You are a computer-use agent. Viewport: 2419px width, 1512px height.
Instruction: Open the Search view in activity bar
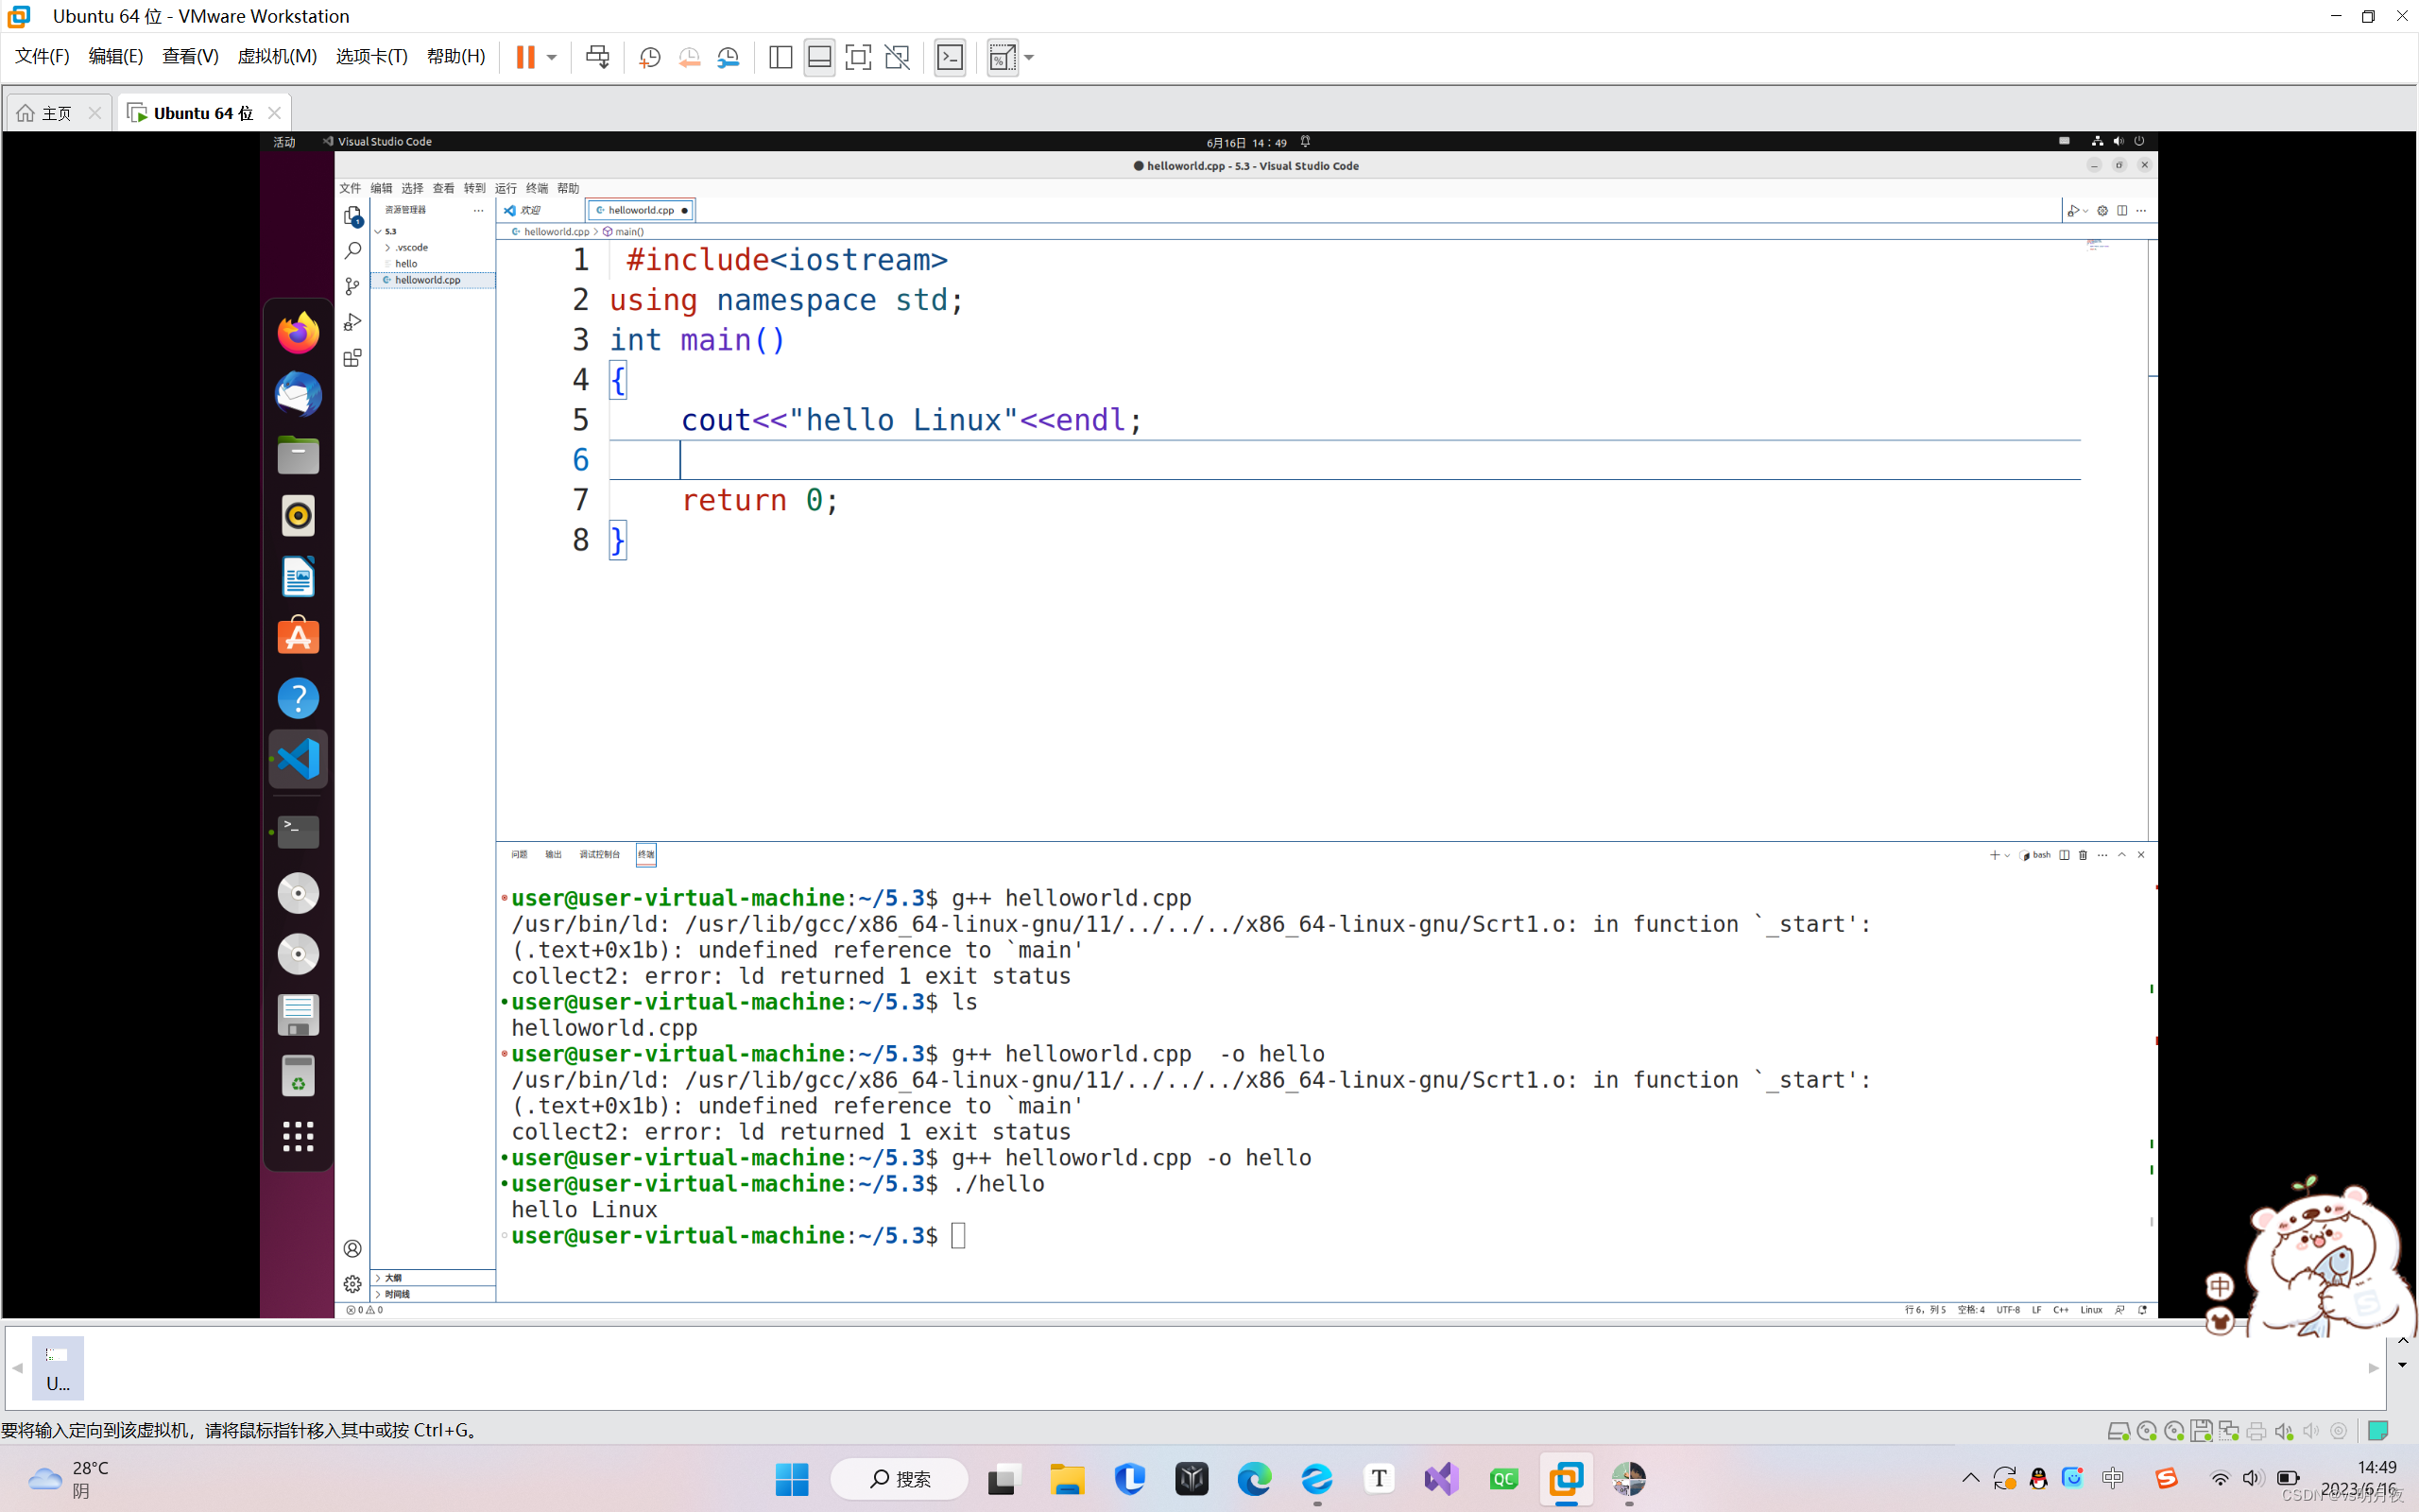click(352, 251)
